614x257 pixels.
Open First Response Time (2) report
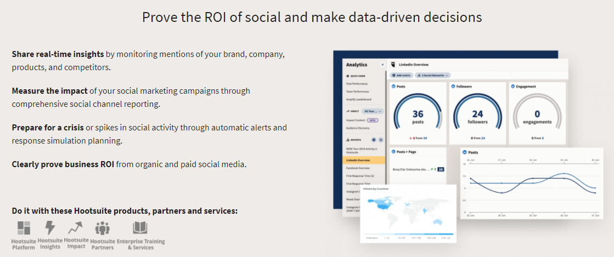[360, 176]
